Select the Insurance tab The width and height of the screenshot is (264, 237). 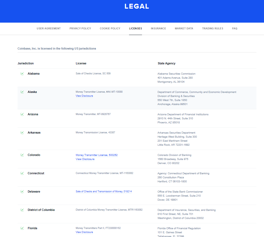tap(158, 29)
